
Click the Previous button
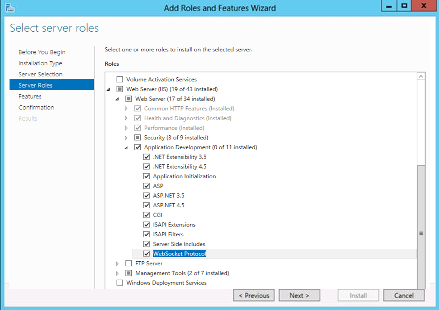click(254, 295)
